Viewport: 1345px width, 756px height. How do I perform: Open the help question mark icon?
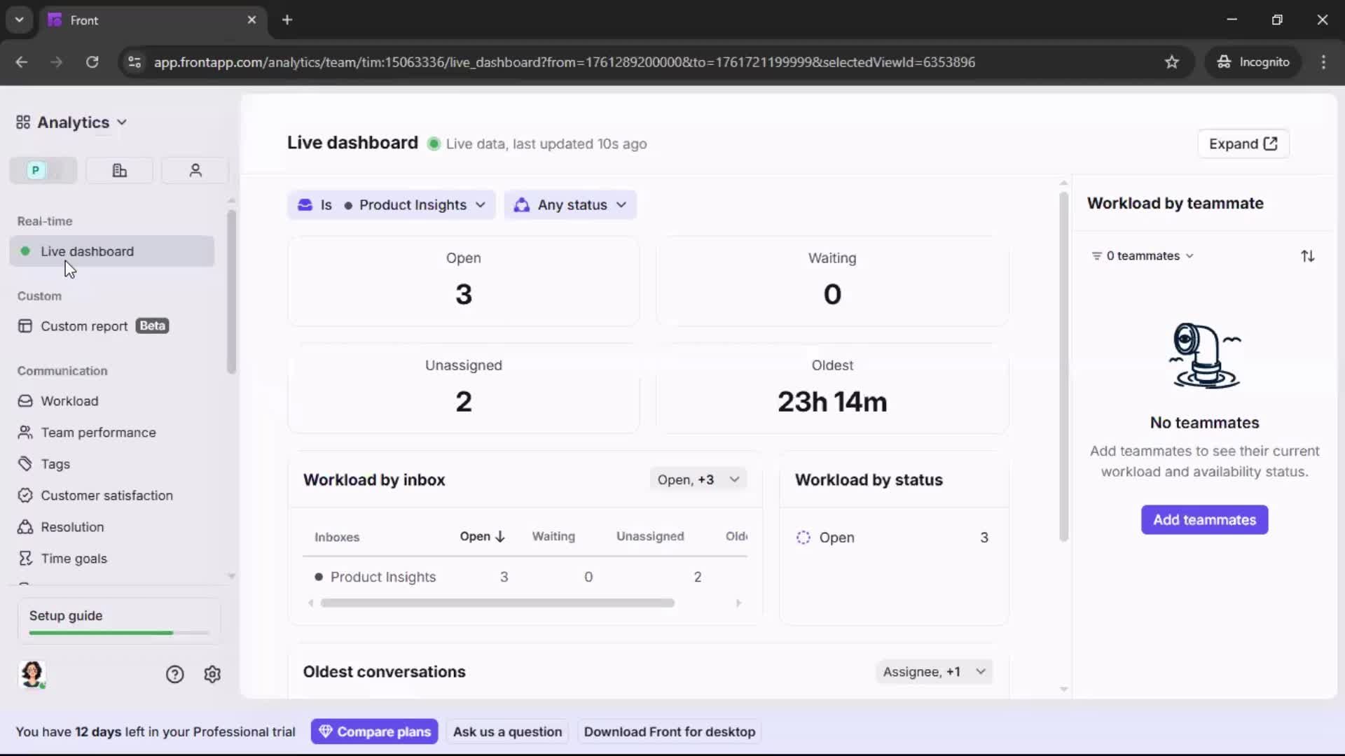(174, 674)
